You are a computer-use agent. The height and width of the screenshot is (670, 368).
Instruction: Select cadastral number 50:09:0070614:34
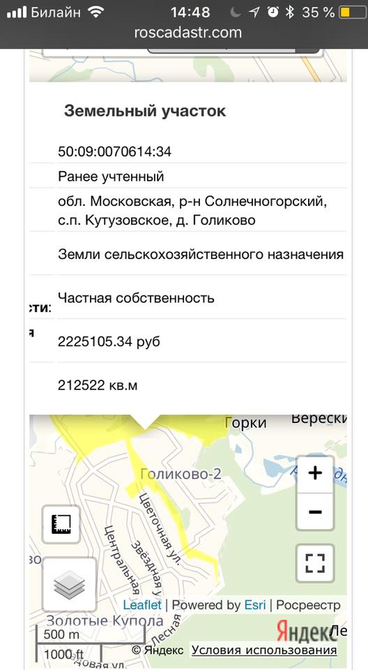[x=114, y=151]
